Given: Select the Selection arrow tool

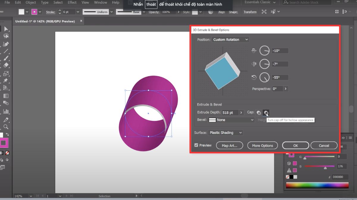Looking at the screenshot, I should click(x=6, y=29).
